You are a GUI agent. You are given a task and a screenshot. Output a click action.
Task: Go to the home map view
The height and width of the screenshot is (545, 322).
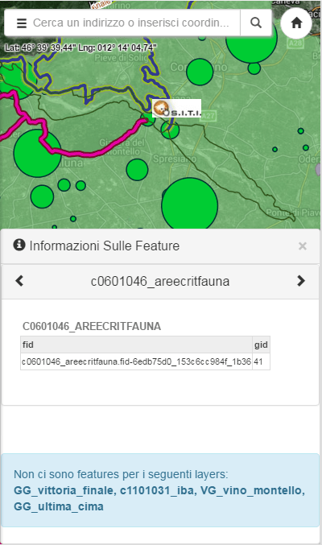click(296, 23)
